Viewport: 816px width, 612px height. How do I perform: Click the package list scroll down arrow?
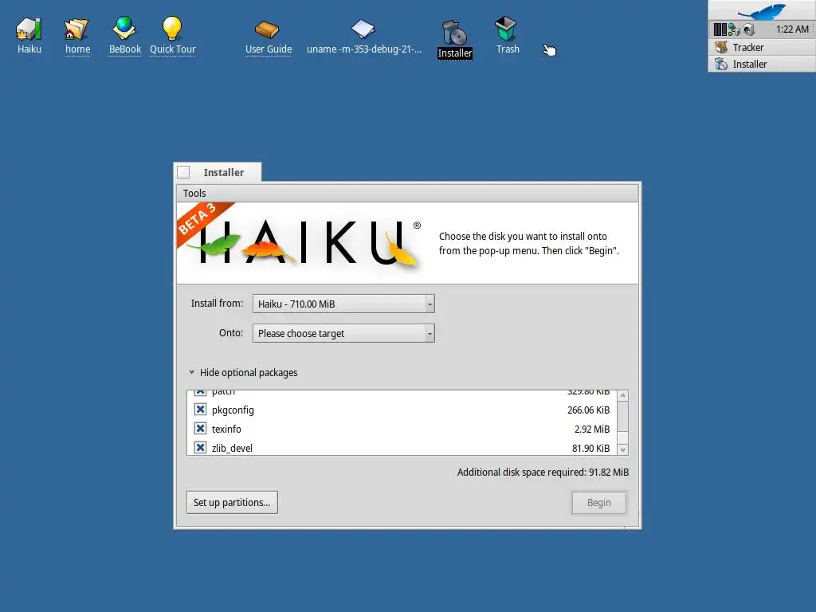pyautogui.click(x=622, y=449)
